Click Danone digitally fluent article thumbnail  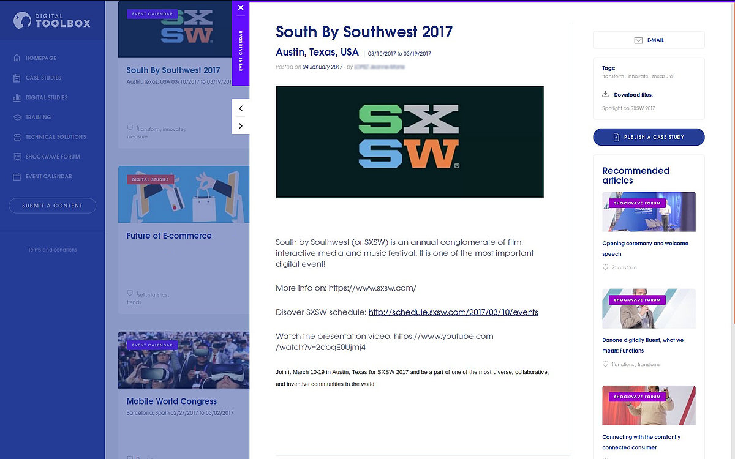point(649,308)
